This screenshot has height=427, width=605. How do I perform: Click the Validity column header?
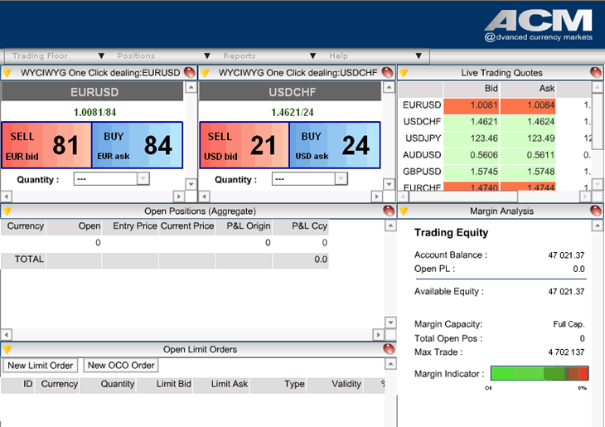pyautogui.click(x=335, y=384)
